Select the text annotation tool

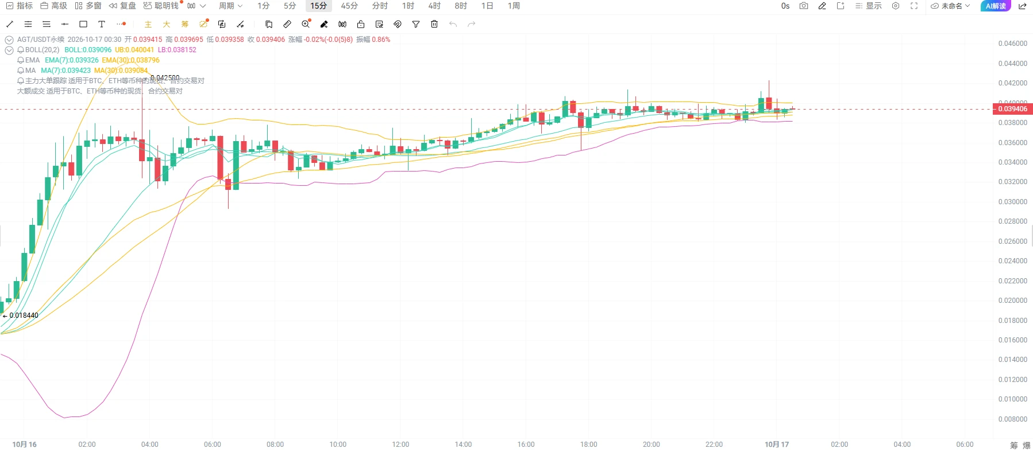point(102,24)
